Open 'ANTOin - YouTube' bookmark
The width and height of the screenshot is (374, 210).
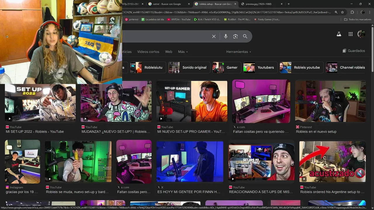pos(179,20)
